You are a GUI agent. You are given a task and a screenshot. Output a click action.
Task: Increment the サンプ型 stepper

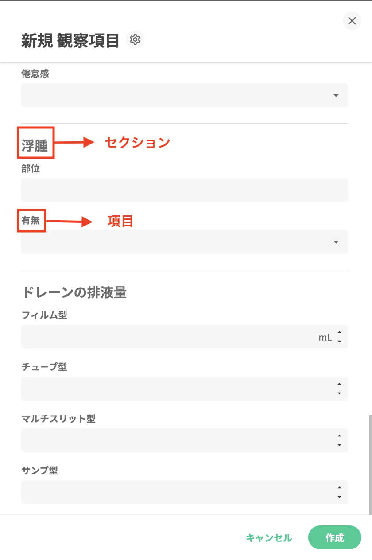click(x=339, y=488)
